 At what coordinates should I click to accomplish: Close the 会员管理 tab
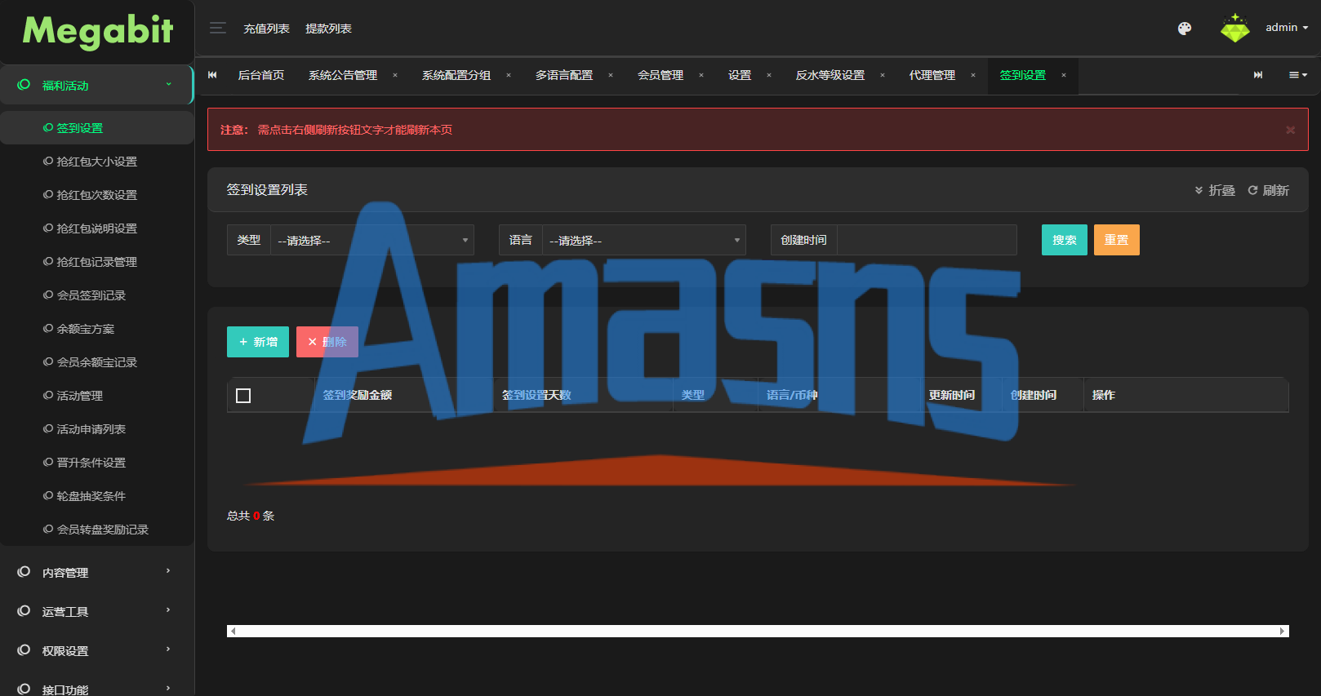pos(701,75)
